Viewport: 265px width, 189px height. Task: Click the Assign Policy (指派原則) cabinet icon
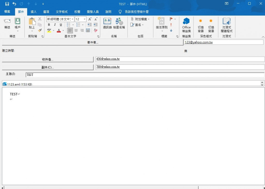coord(161,21)
